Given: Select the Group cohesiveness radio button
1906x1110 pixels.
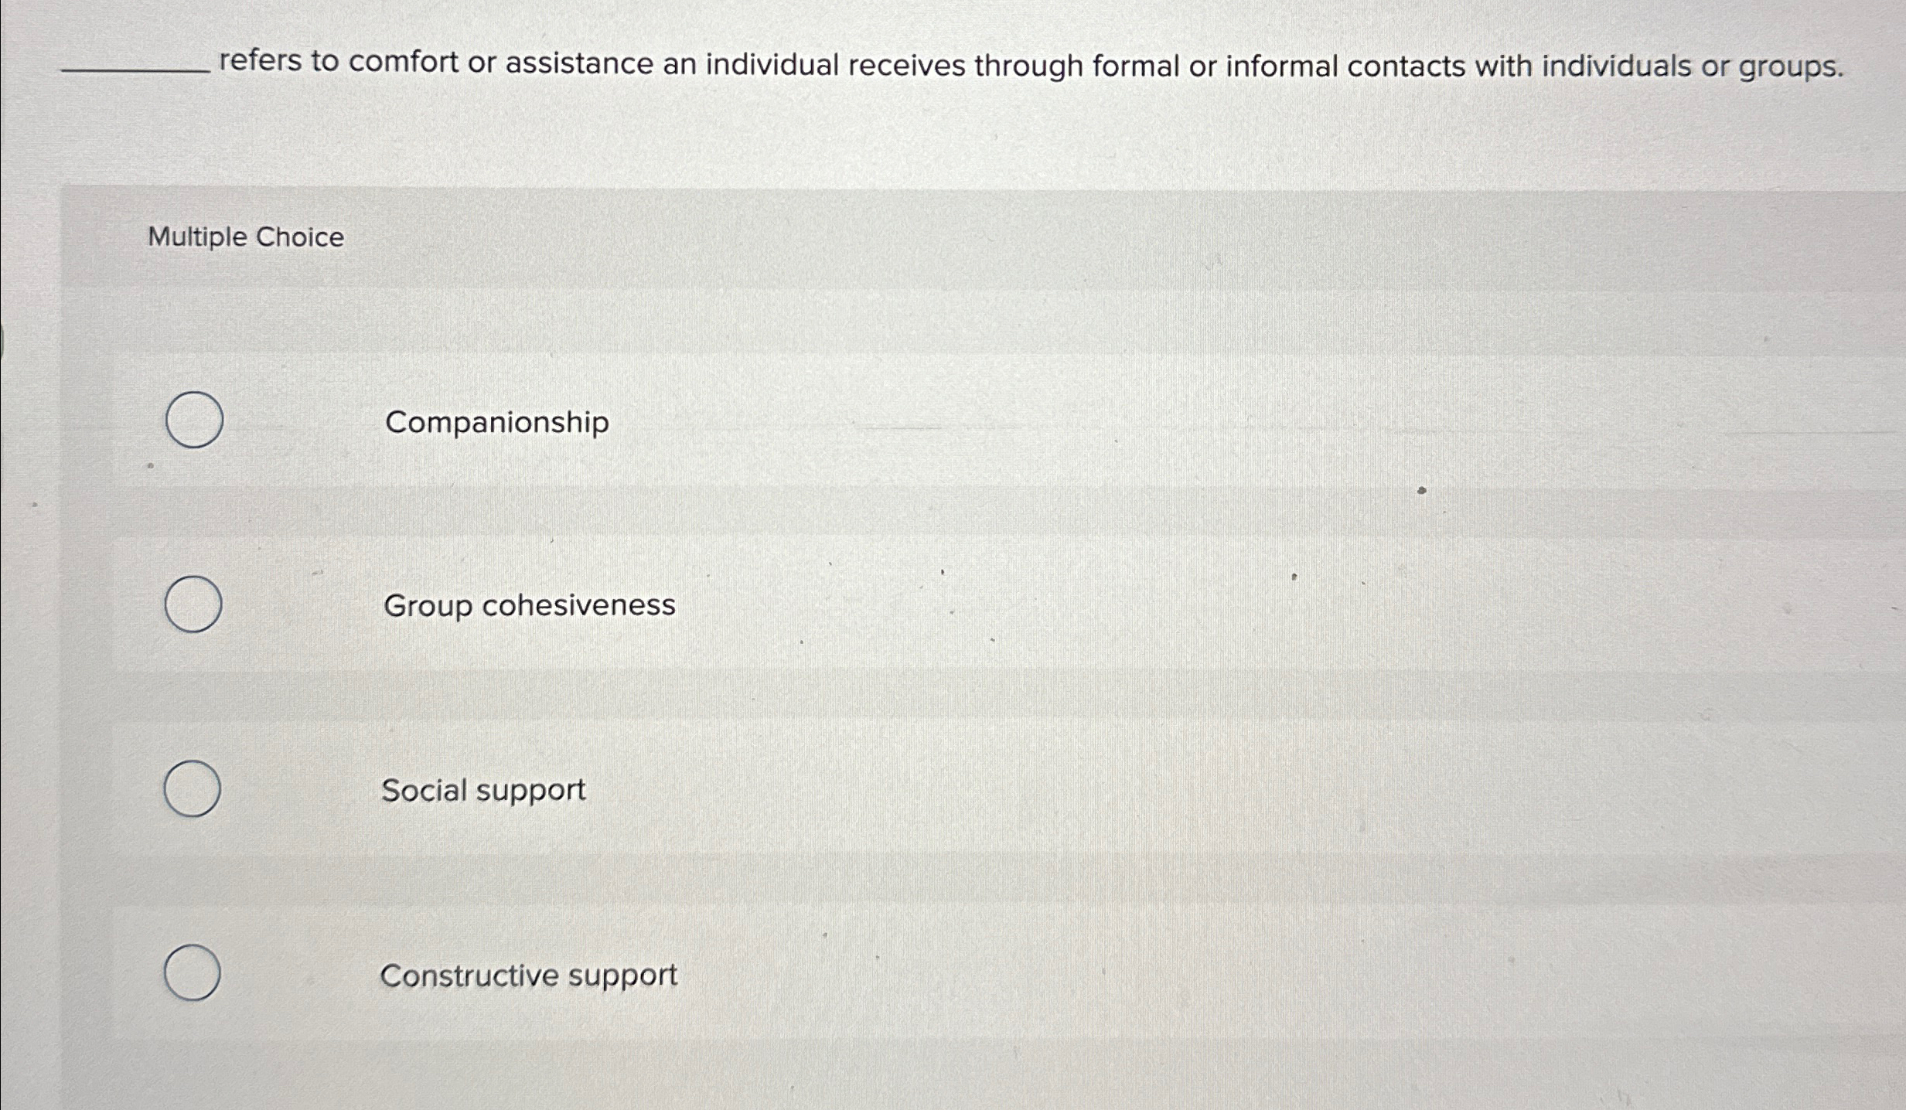Looking at the screenshot, I should pos(193,604).
